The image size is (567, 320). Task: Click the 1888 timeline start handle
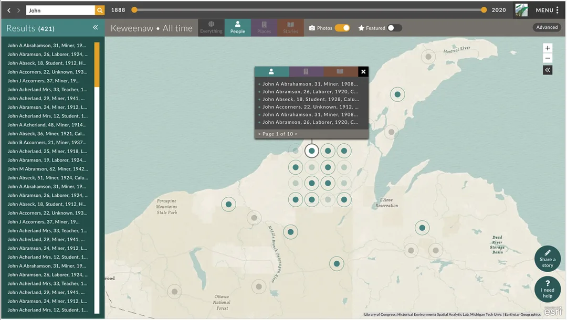[134, 10]
